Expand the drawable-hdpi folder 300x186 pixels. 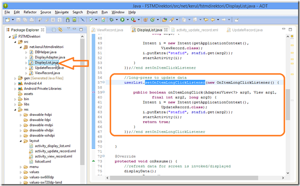21,115
